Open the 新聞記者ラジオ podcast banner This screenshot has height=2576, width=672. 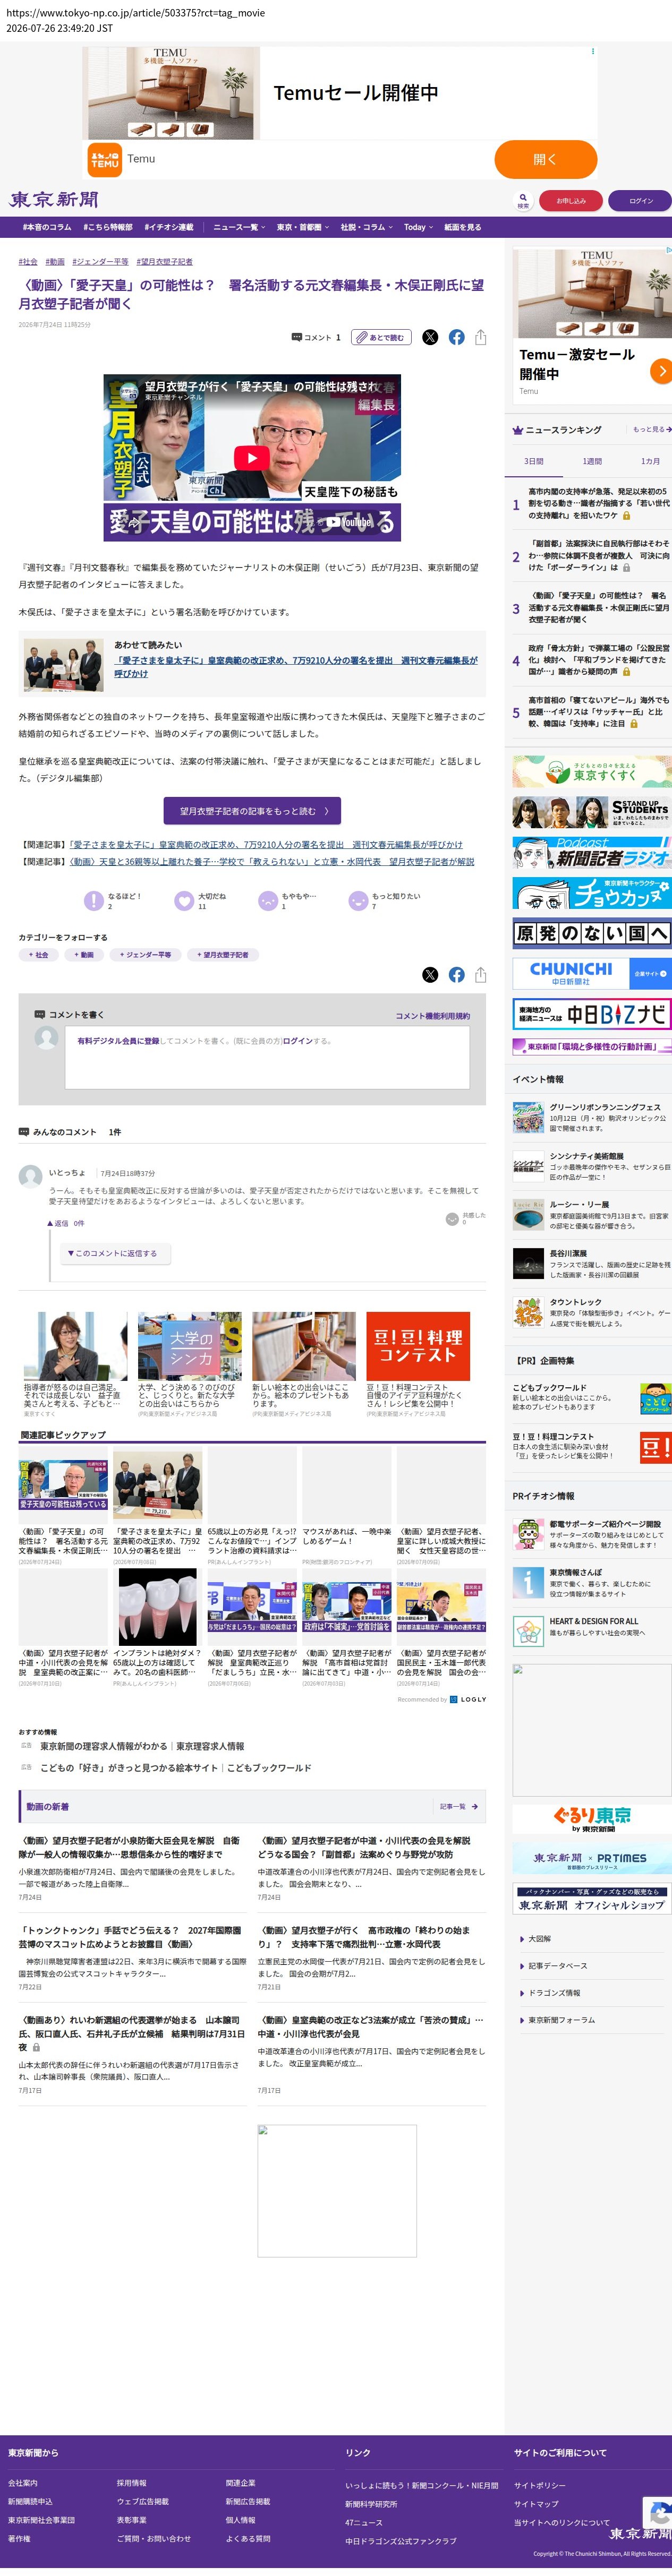coord(592,853)
